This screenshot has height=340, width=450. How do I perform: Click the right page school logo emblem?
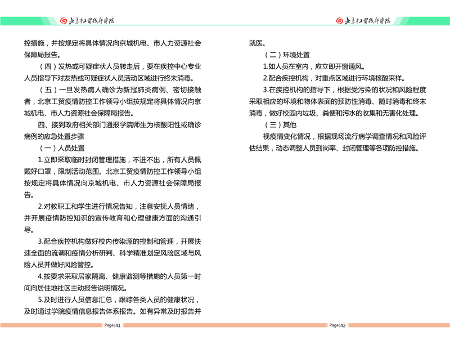coord(340,20)
